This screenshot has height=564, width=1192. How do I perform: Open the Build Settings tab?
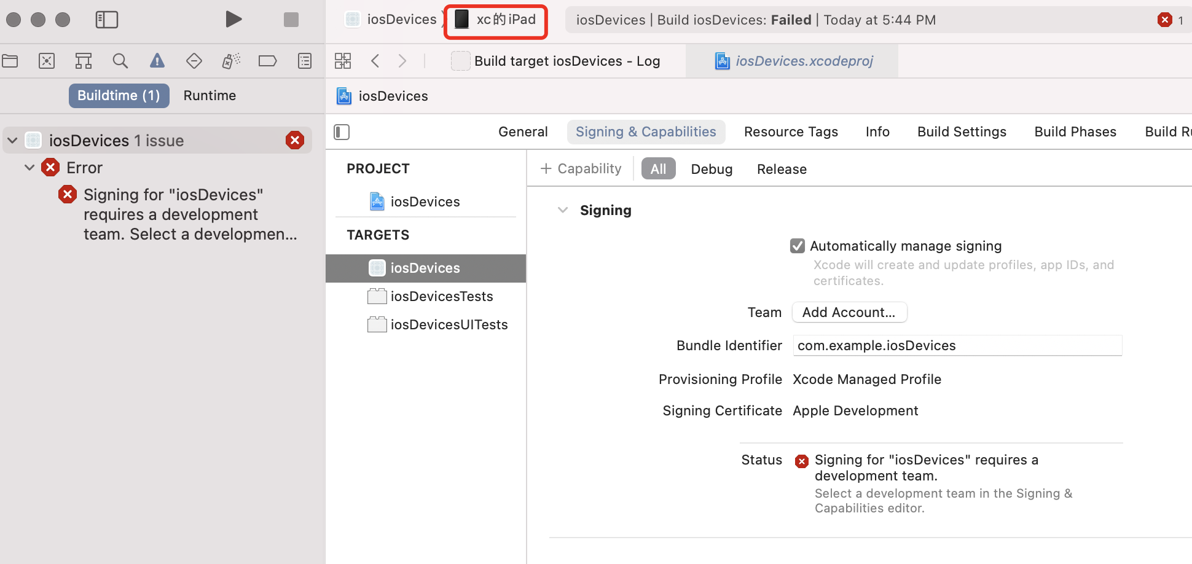tap(962, 132)
